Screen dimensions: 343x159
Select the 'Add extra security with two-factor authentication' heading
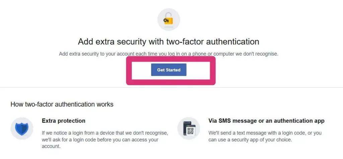[169, 41]
